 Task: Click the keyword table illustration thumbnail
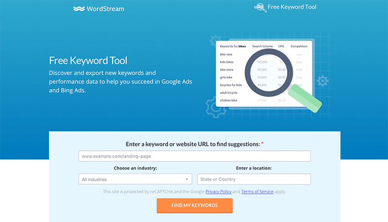[x=264, y=74]
